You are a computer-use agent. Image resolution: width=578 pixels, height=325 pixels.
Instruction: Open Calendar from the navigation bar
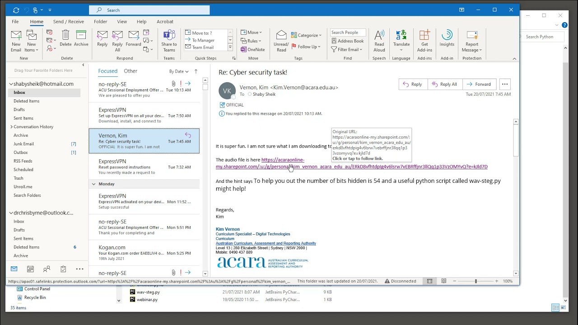coord(30,269)
